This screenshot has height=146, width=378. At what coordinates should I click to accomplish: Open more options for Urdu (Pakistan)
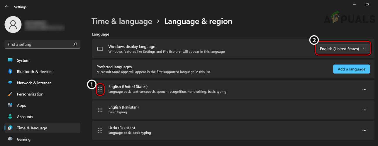(364, 130)
